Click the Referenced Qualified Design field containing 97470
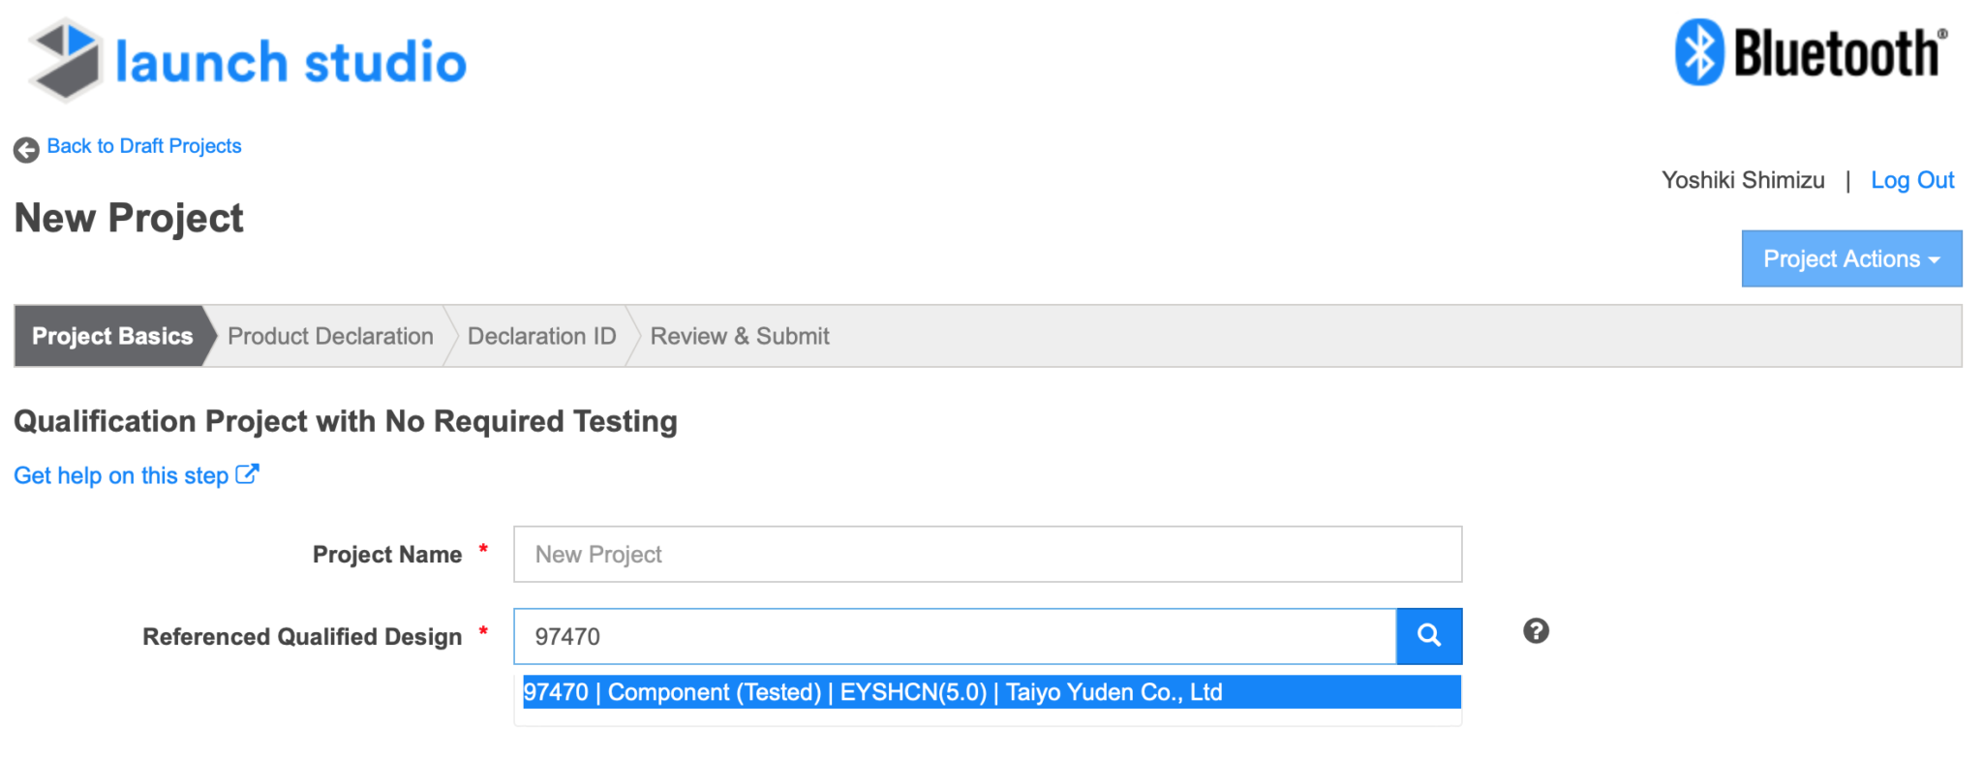 [x=955, y=636]
